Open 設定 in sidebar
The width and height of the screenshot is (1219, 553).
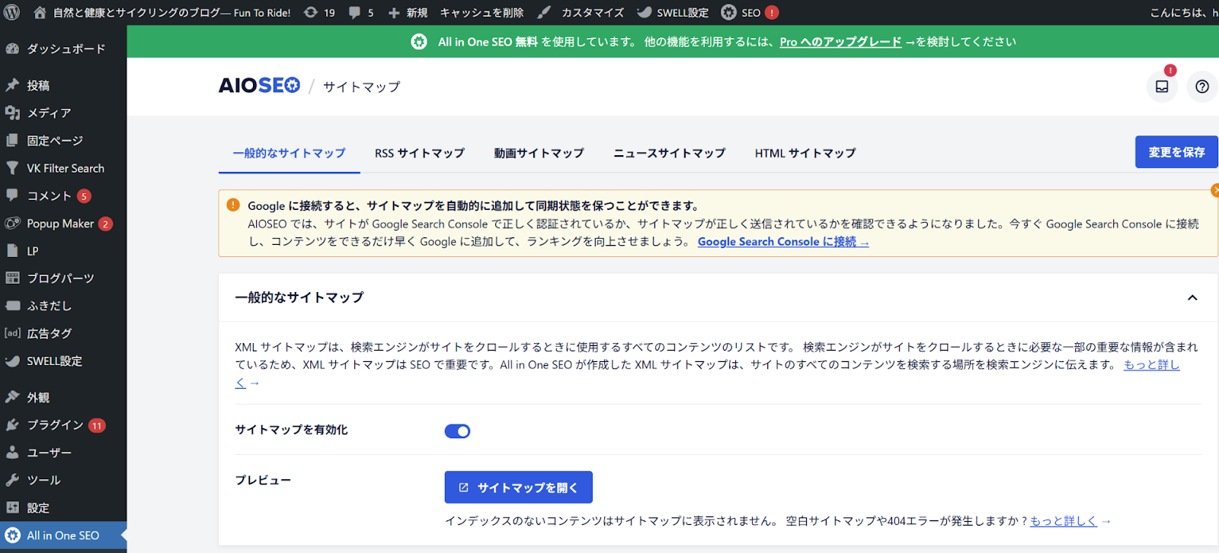tap(63, 508)
